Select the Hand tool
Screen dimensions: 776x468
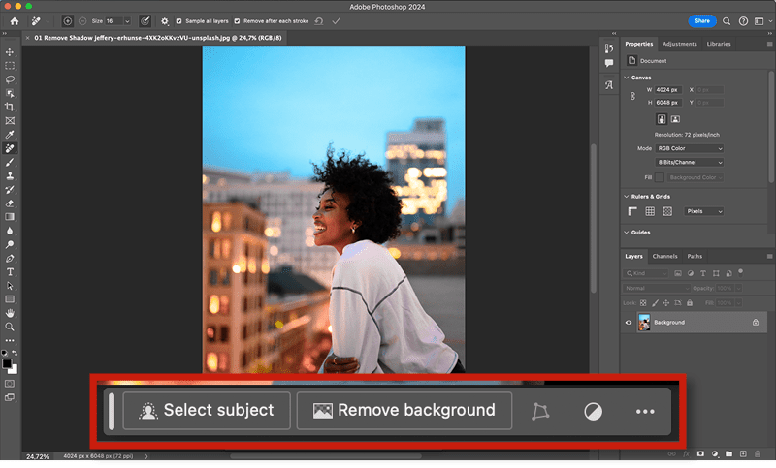pyautogui.click(x=10, y=313)
